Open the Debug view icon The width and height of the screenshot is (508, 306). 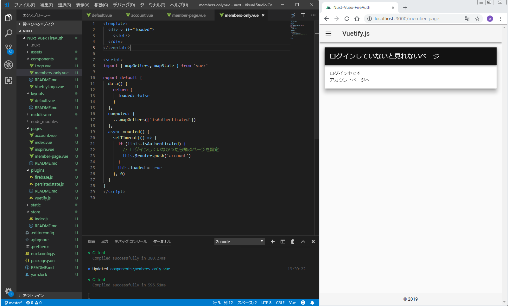point(9,65)
